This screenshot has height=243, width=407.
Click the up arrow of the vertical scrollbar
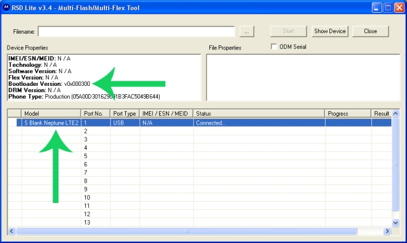click(x=396, y=113)
